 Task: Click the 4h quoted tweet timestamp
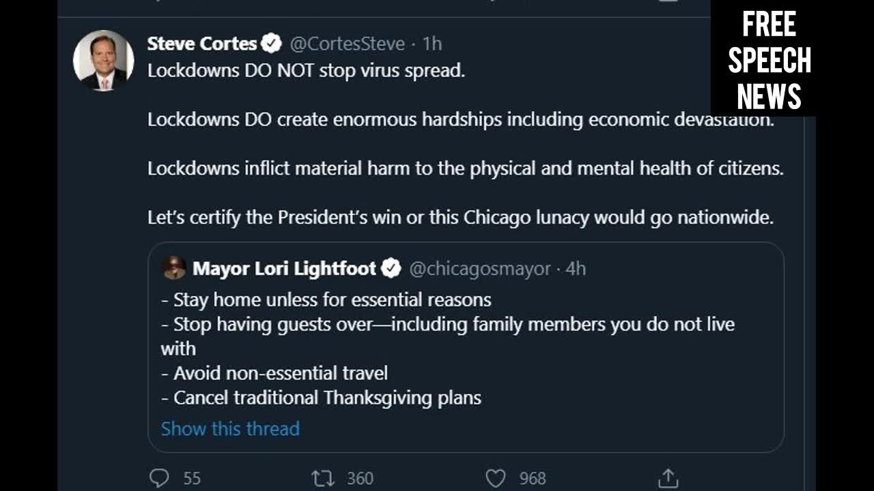click(576, 269)
